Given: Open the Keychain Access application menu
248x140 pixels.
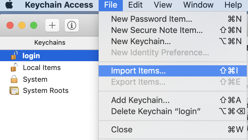Looking at the screenshot, I should (x=59, y=5).
